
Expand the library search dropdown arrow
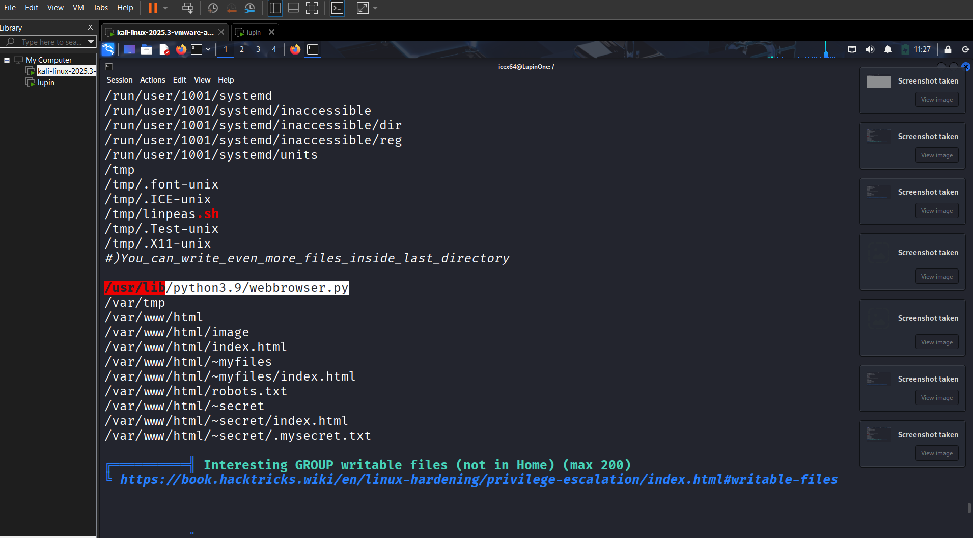pos(91,42)
